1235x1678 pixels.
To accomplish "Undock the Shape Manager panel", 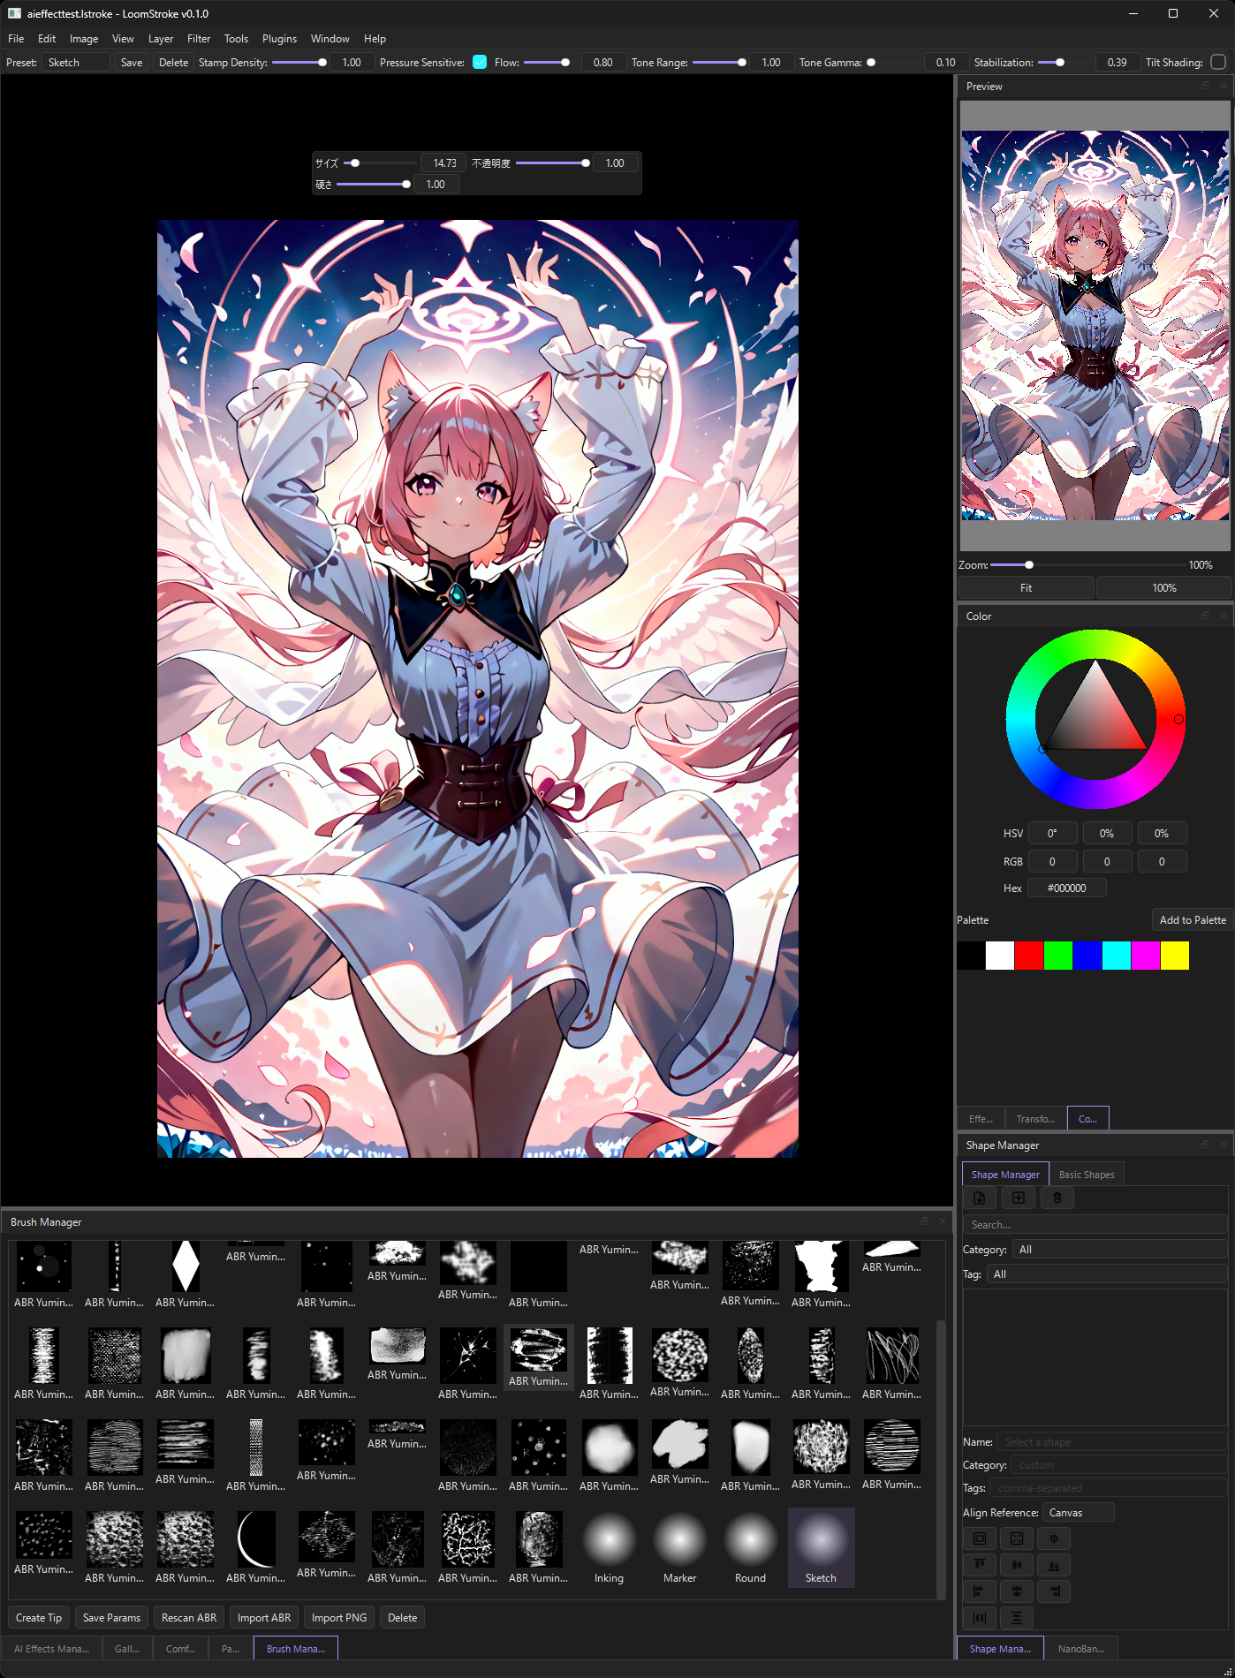I will click(1205, 1145).
